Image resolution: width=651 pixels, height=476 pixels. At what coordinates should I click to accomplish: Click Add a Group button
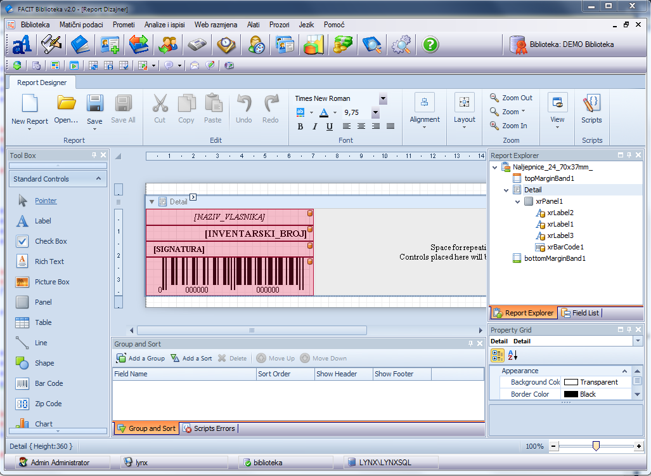click(x=140, y=358)
